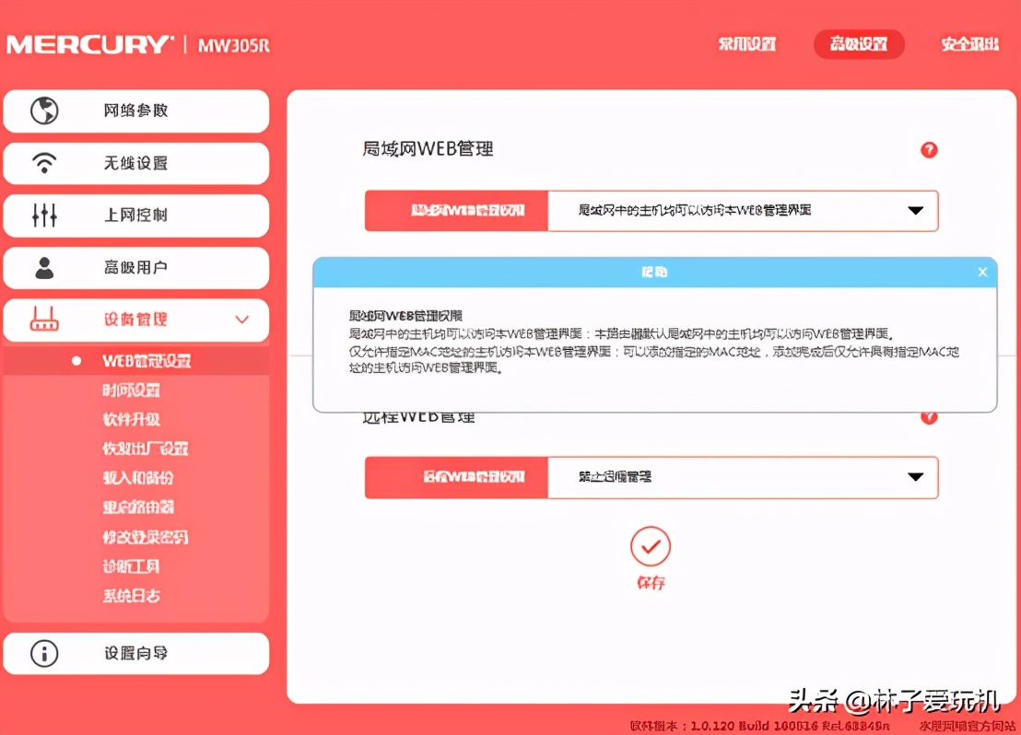
Task: Close the 帮助 popup with the X
Action: (x=982, y=272)
